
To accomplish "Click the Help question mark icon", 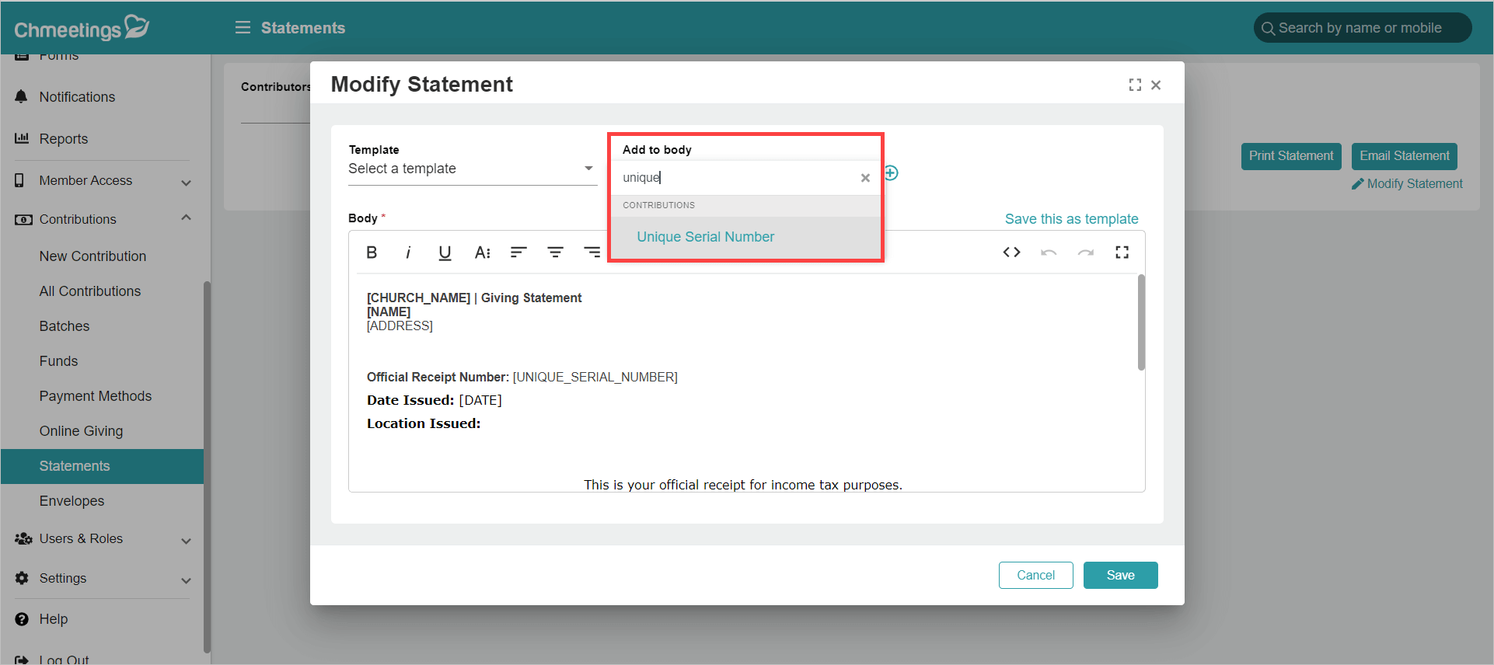I will (x=22, y=619).
